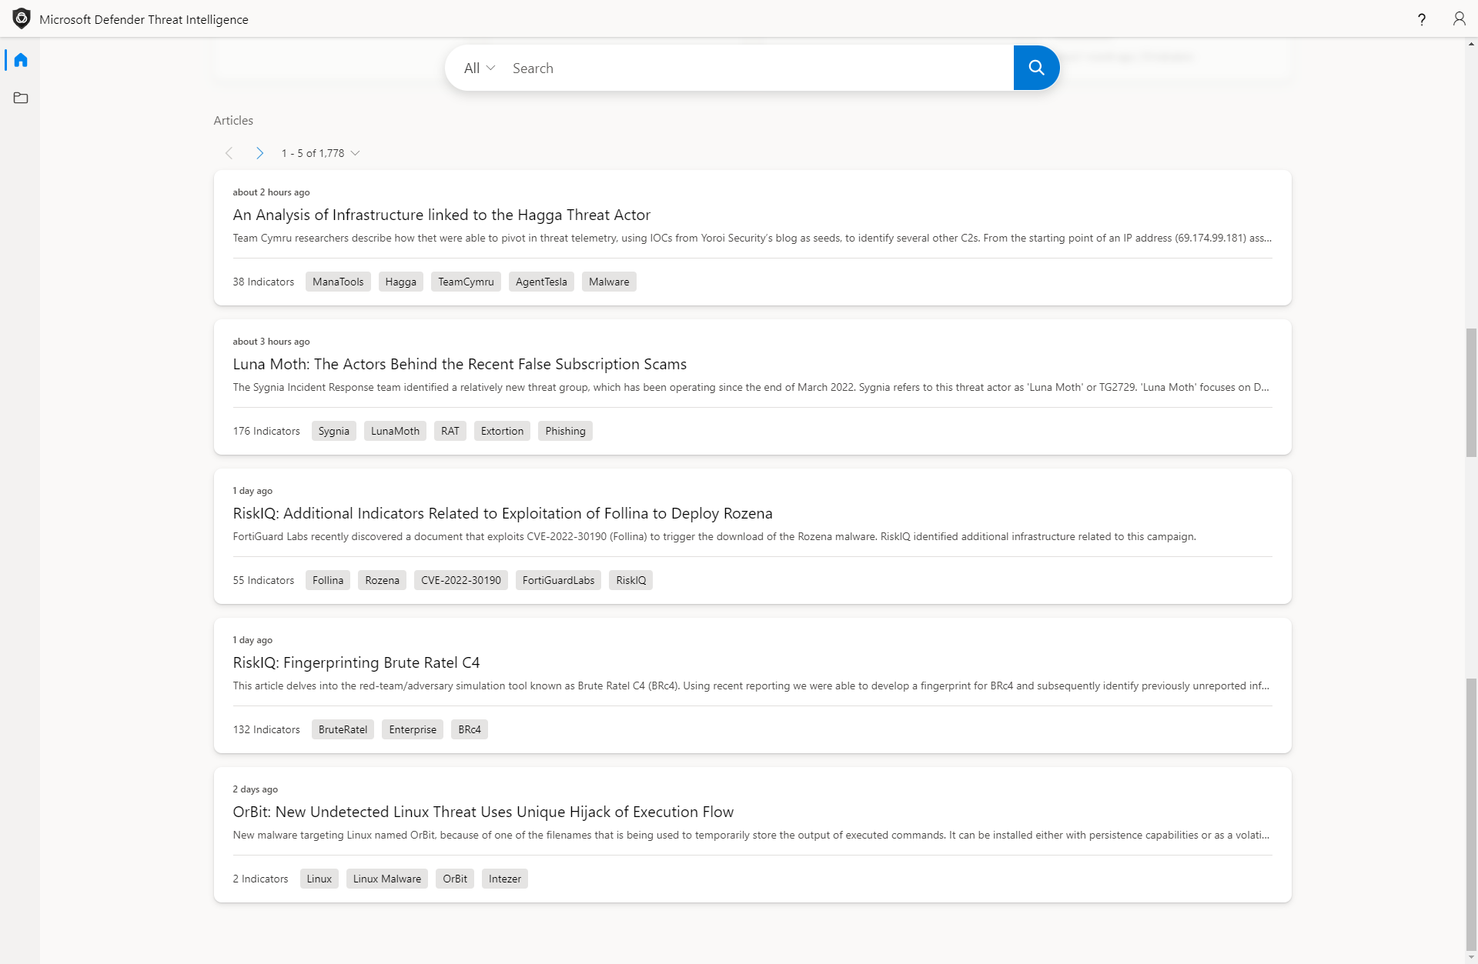
Task: Open the Home icon in the sidebar
Action: tap(21, 60)
